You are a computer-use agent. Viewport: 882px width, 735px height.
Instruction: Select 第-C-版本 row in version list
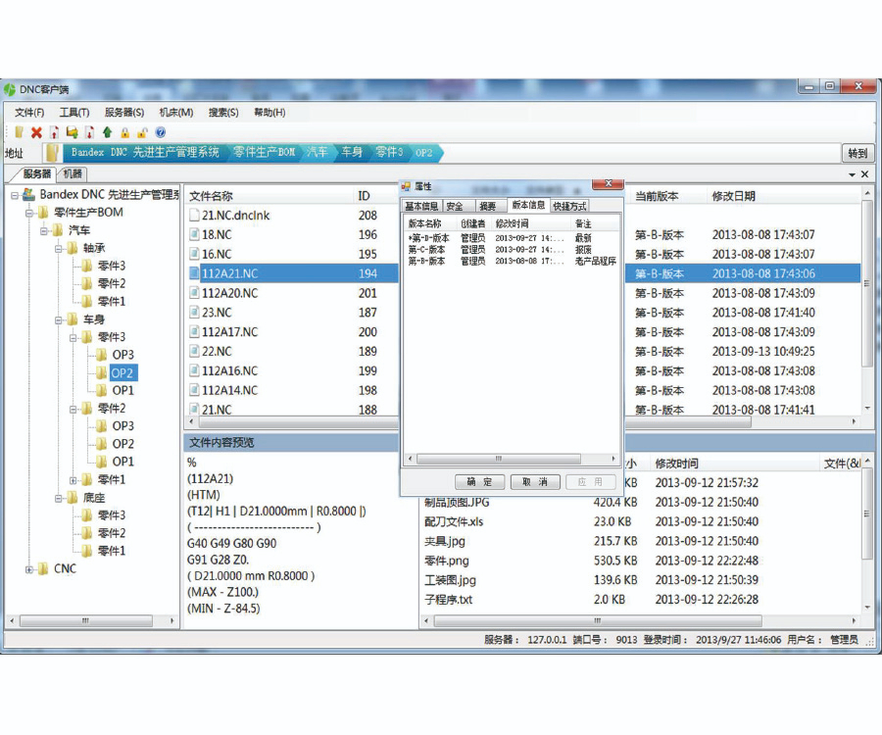click(x=427, y=250)
